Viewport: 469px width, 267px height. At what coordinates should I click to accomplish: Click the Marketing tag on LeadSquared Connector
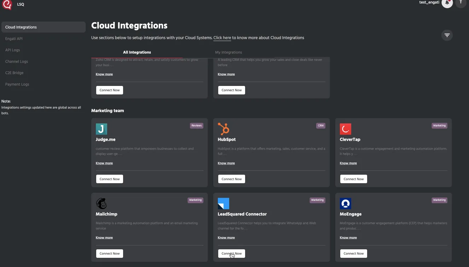317,200
